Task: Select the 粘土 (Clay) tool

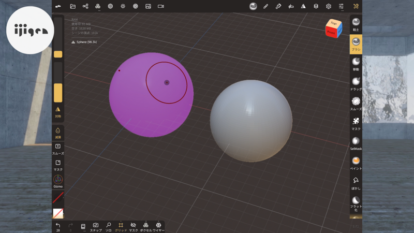Action: [356, 24]
